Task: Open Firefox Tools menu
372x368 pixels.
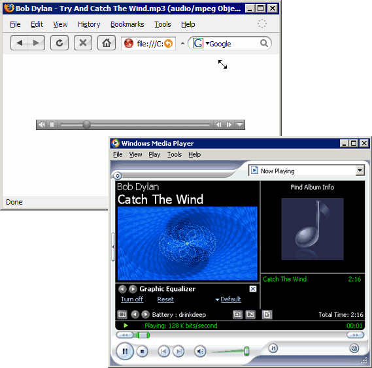Action: 163,24
